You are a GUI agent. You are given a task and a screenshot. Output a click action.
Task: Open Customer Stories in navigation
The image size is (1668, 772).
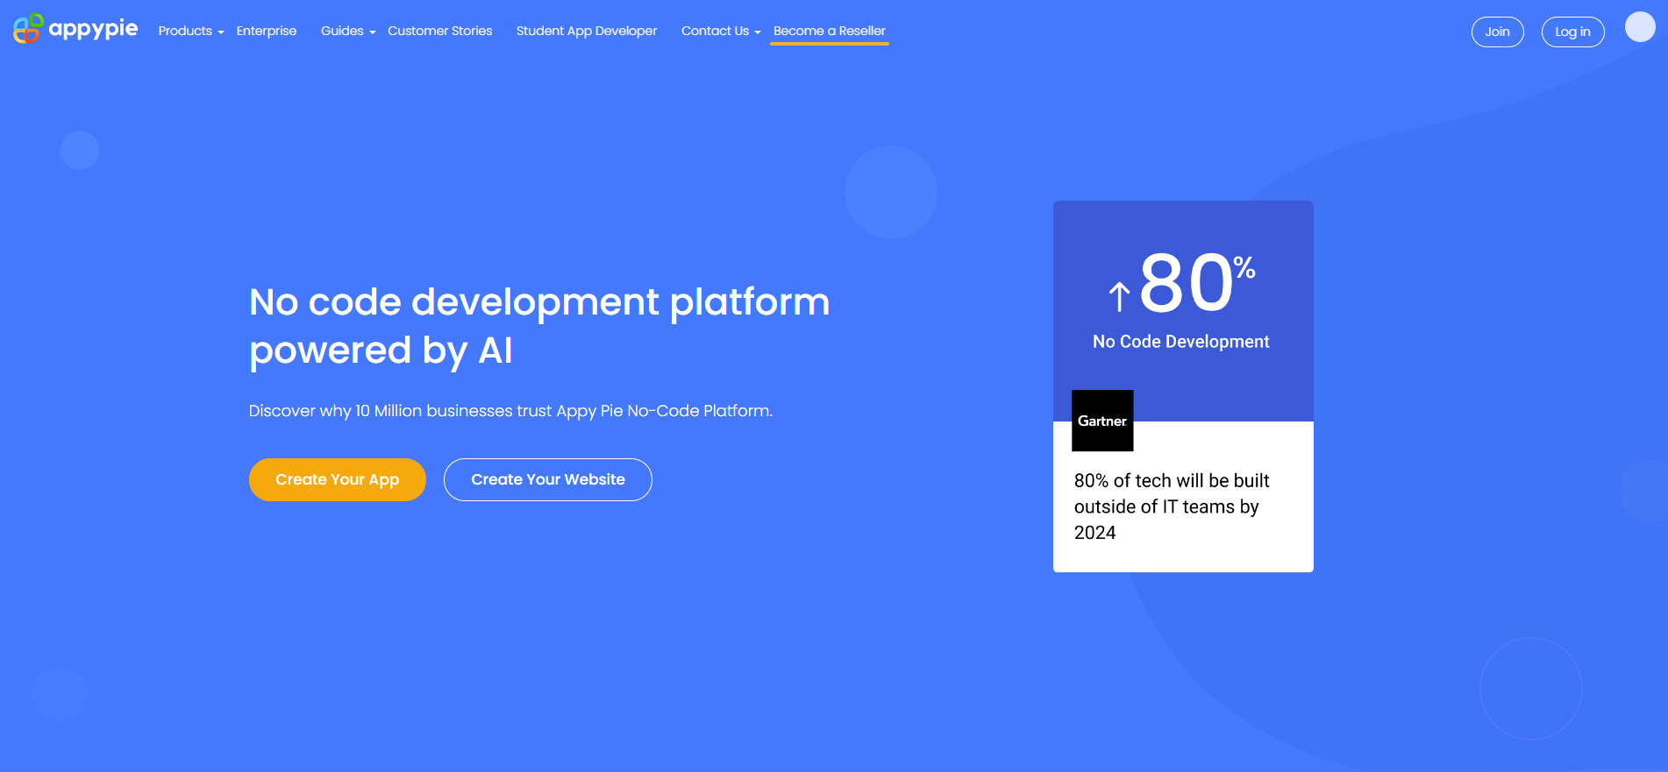point(440,31)
